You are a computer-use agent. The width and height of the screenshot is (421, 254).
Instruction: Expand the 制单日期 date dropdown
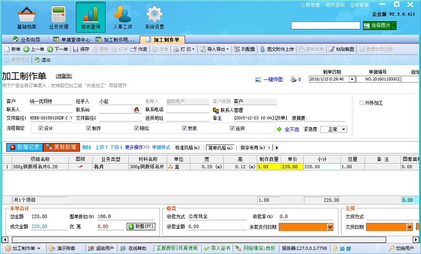tap(352, 79)
